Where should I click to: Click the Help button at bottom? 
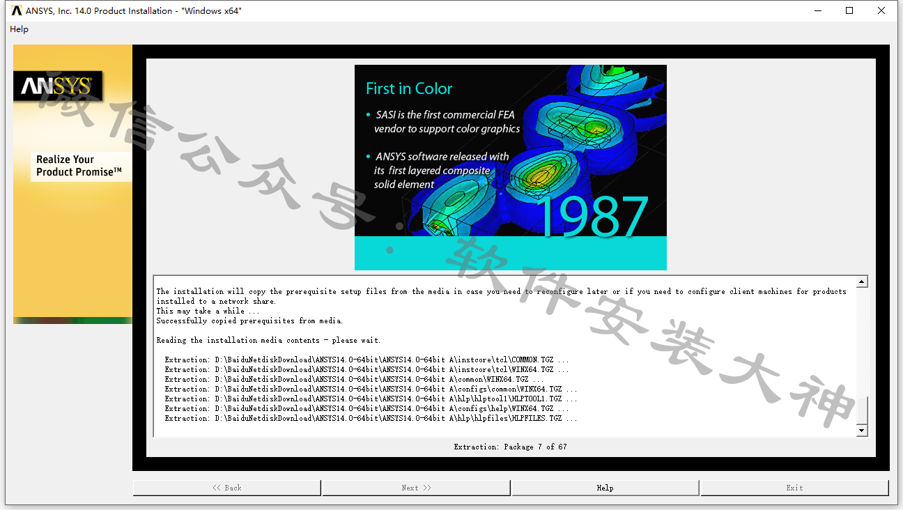pyautogui.click(x=605, y=488)
